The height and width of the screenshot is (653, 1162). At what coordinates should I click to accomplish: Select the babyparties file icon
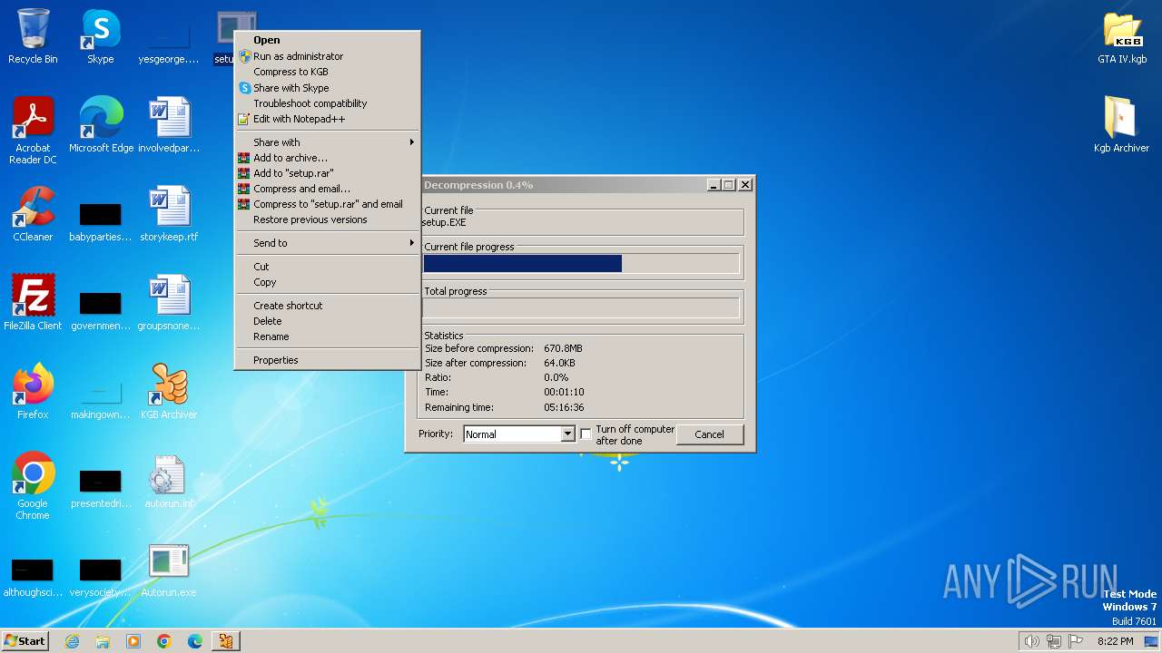pyautogui.click(x=101, y=219)
